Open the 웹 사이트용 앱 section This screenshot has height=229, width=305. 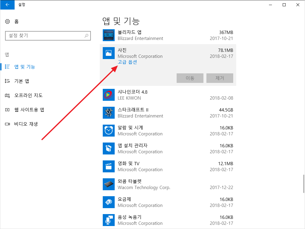click(x=29, y=110)
